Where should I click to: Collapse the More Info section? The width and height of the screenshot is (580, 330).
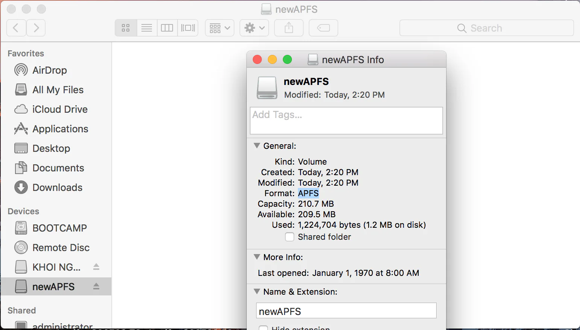coord(257,257)
